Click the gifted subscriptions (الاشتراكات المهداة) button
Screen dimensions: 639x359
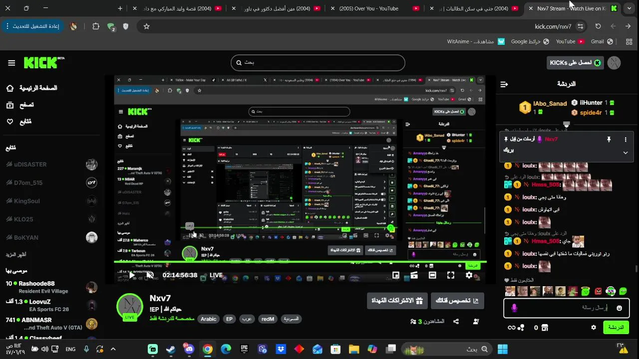click(x=397, y=301)
